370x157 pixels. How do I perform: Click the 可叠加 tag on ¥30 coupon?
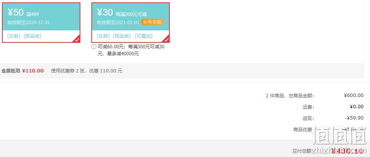[x=144, y=36]
